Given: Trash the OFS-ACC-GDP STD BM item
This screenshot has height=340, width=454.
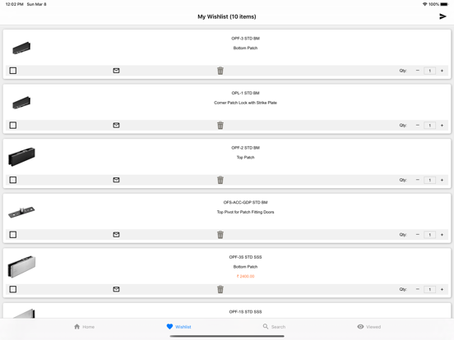Looking at the screenshot, I should 220,235.
